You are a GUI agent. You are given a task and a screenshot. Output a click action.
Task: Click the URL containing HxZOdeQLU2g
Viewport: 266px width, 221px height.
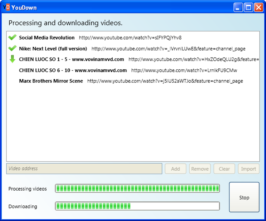pos(194,59)
